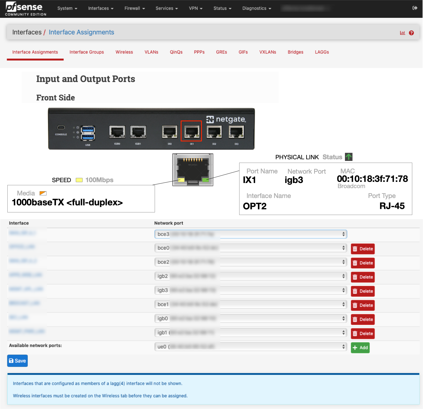
Task: Switch to GREs tab
Action: tap(221, 52)
